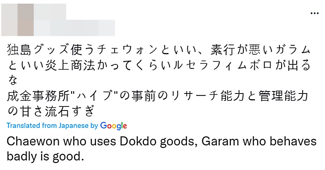The height and width of the screenshot is (170, 325).
Task: Open the blurred display name profile
Action: pyautogui.click(x=50, y=12)
